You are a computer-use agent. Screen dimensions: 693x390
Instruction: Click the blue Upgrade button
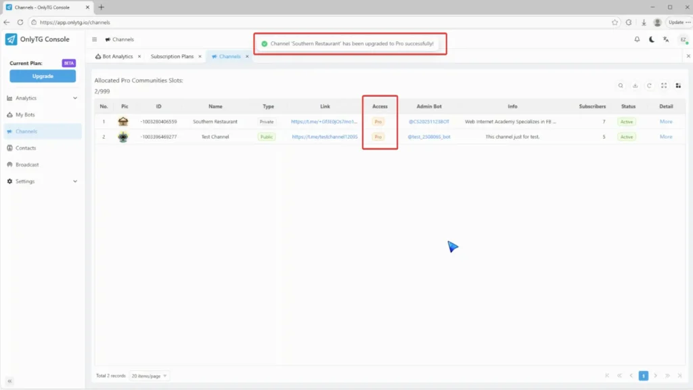point(43,76)
